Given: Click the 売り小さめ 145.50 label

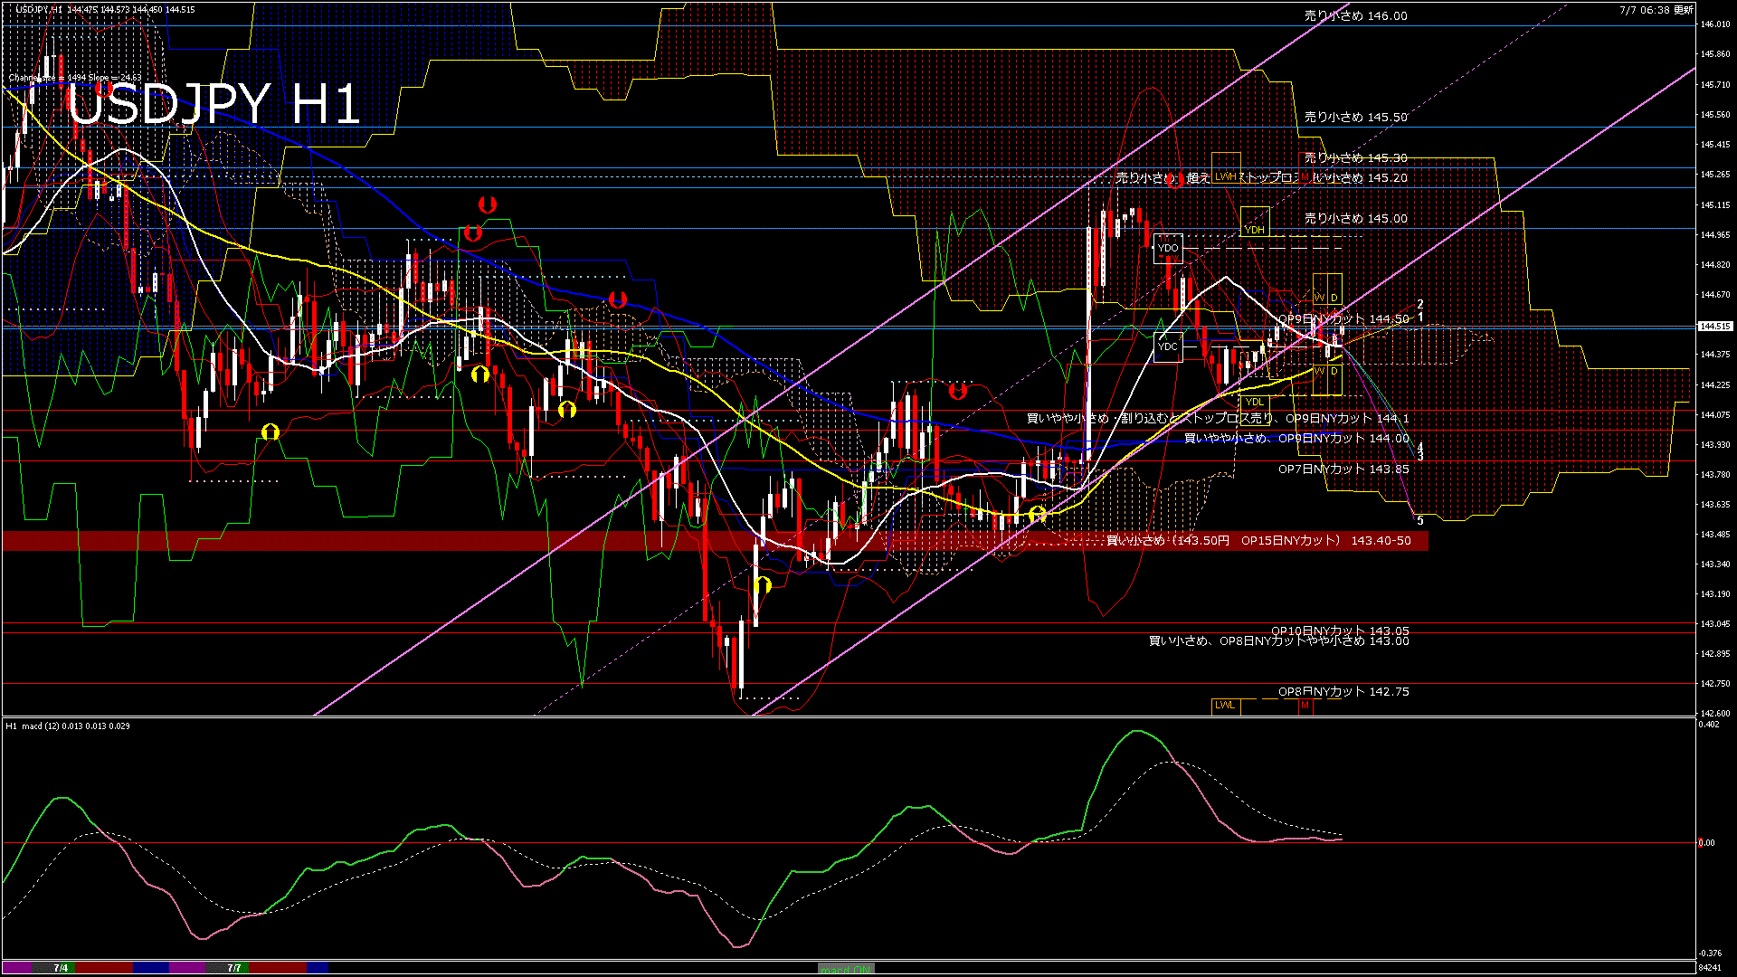Looking at the screenshot, I should (x=1355, y=117).
